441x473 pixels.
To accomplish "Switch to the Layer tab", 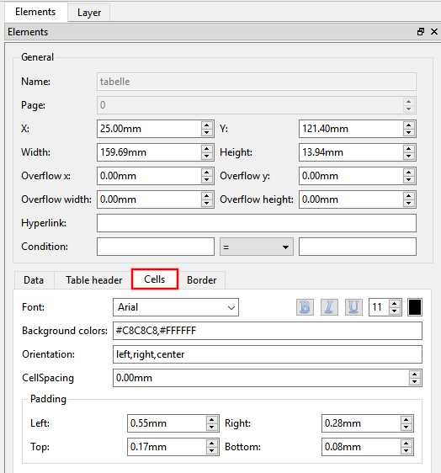I will (89, 13).
